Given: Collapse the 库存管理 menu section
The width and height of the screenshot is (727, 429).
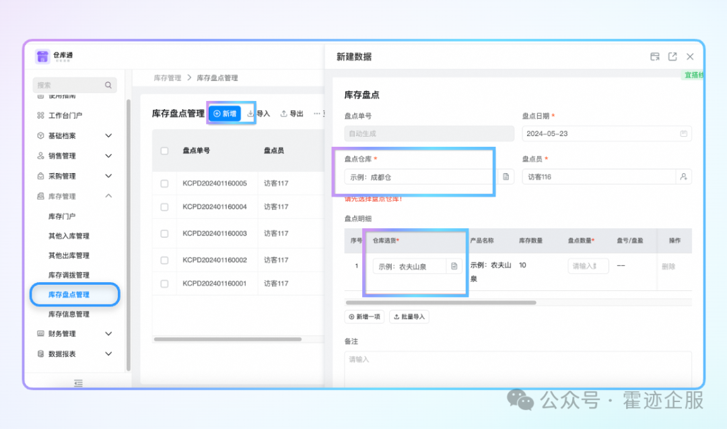Looking at the screenshot, I should pos(108,196).
